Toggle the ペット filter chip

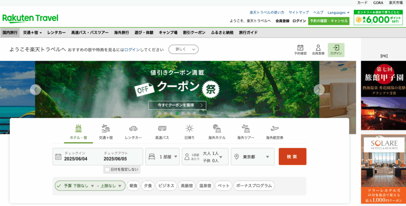224,185
